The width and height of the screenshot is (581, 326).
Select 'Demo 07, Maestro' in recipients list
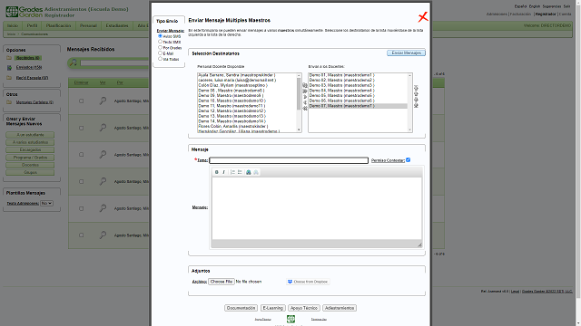358,106
